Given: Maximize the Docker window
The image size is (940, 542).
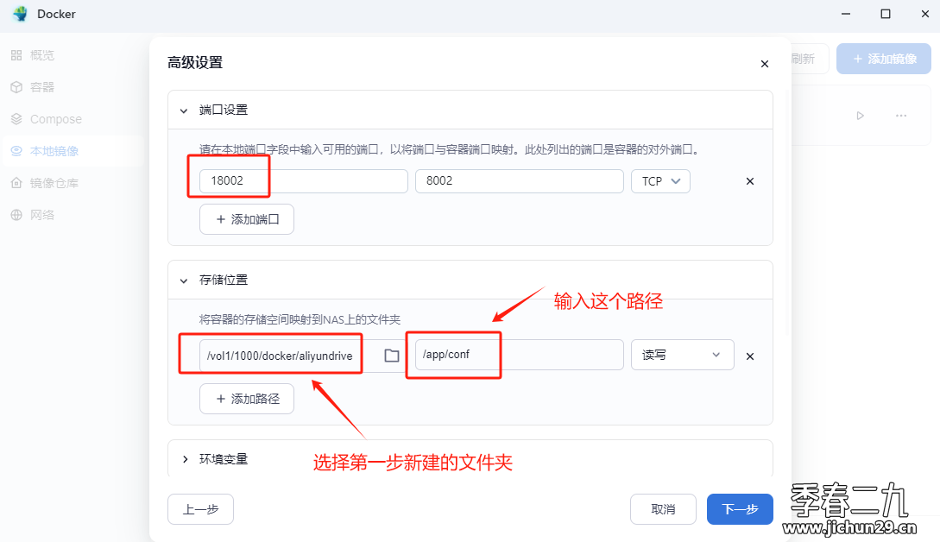Looking at the screenshot, I should (x=886, y=14).
